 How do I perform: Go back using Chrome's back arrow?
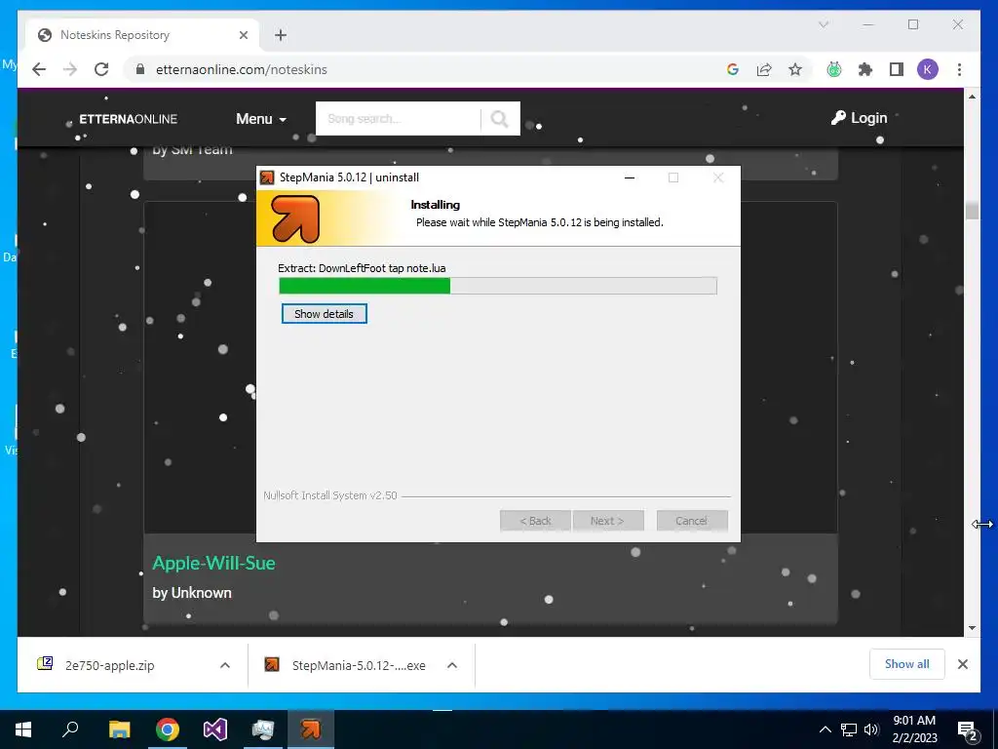point(39,69)
